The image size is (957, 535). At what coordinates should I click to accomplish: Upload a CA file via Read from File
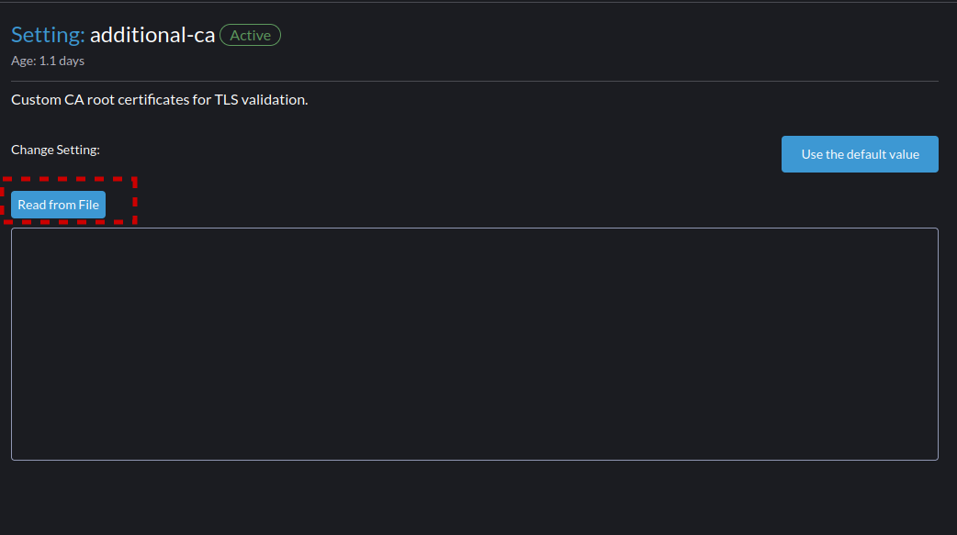click(58, 205)
